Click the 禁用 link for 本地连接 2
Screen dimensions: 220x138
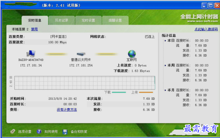pos(35,29)
